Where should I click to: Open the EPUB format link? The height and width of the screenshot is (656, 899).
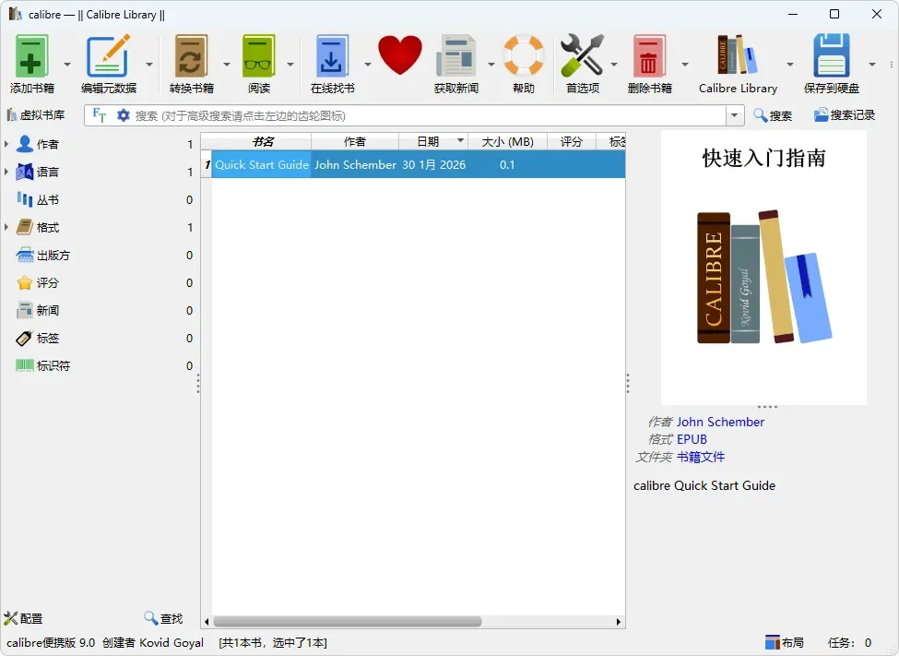692,439
